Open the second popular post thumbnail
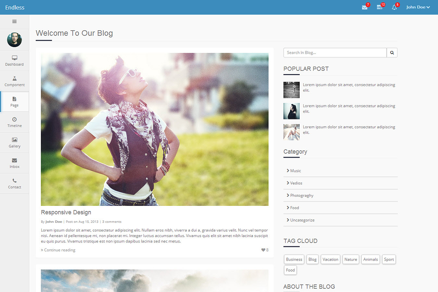 (x=292, y=111)
